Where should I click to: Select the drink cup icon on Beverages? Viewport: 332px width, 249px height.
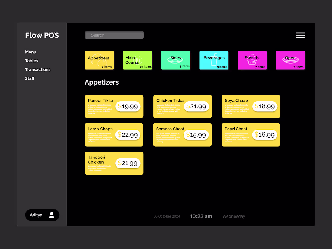(214, 60)
